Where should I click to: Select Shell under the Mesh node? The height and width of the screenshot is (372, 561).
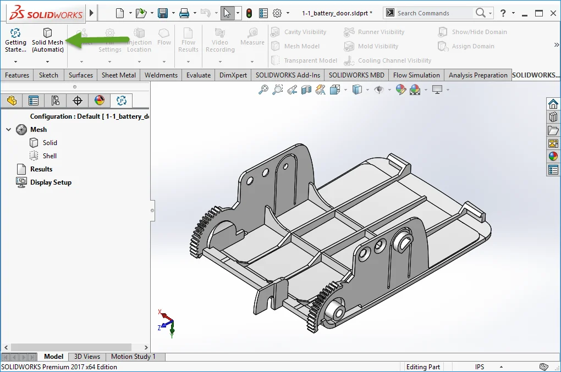tap(50, 156)
